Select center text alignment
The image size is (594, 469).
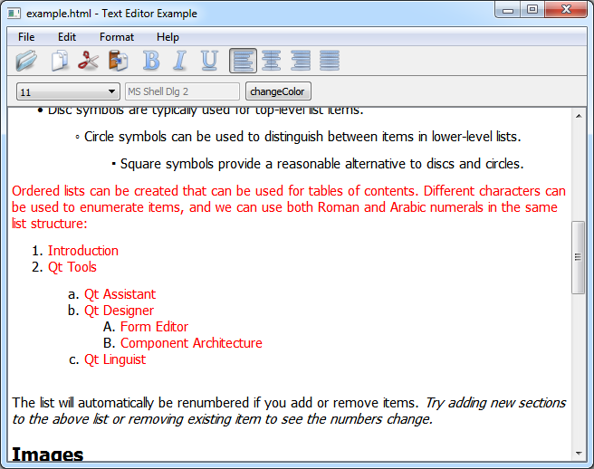[x=272, y=61]
